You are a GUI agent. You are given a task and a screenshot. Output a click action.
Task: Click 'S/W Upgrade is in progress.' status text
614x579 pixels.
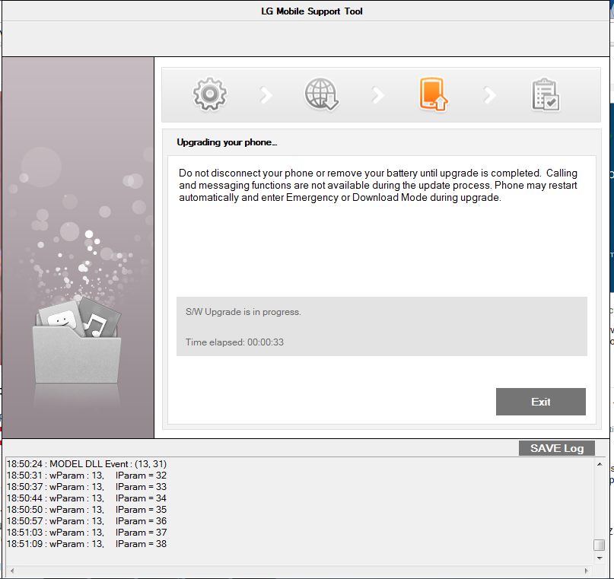[x=243, y=312]
